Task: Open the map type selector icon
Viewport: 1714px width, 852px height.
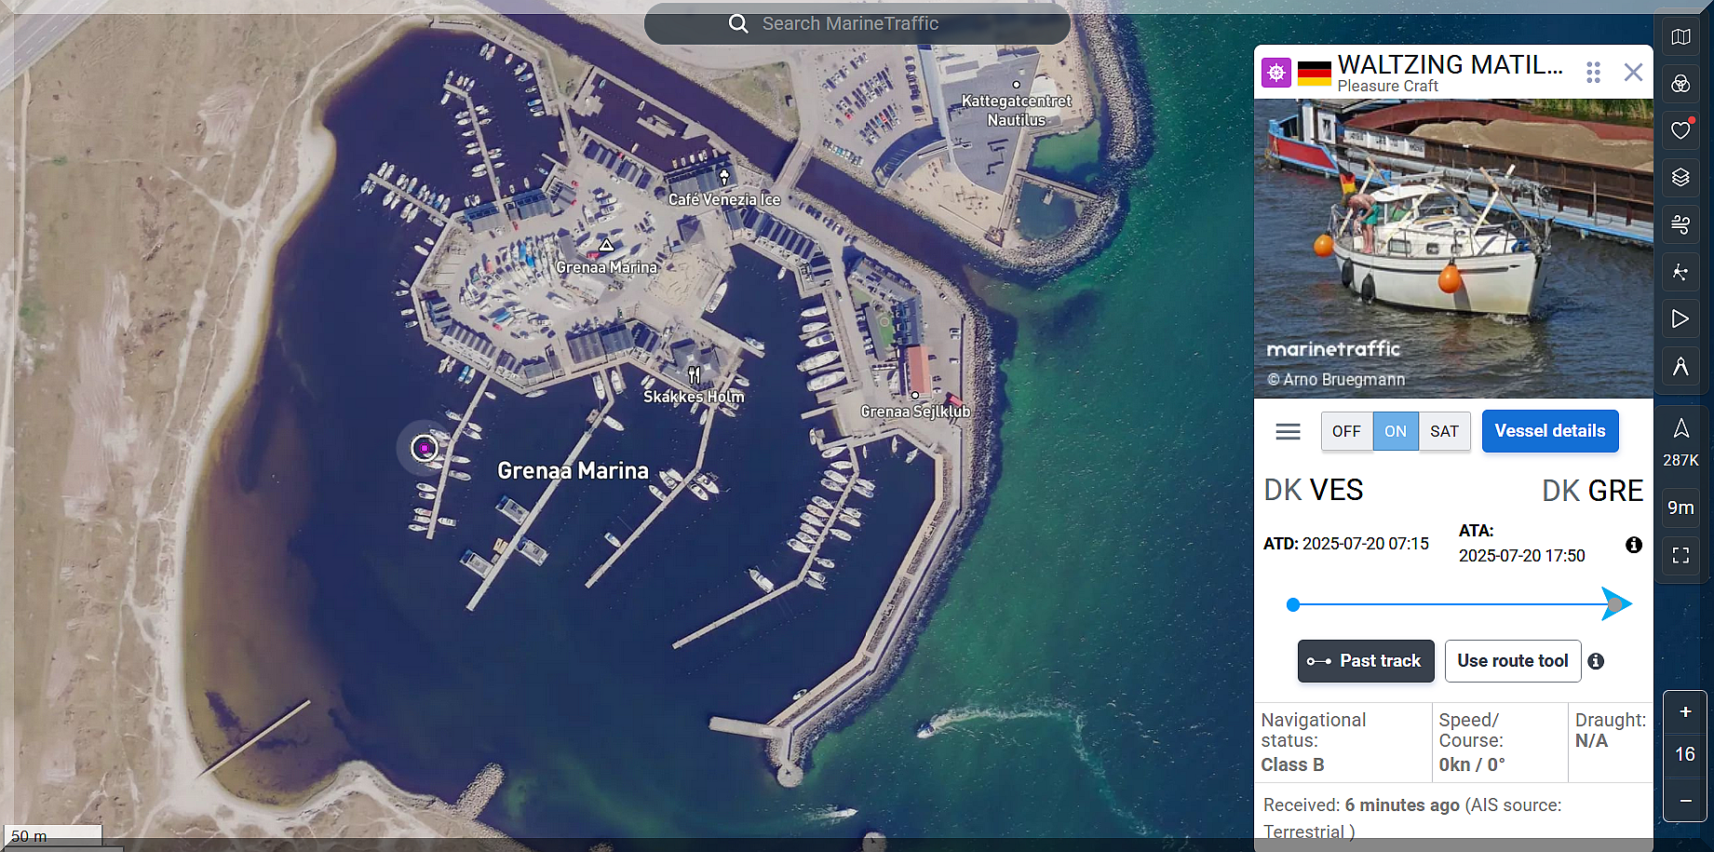Action: 1680,37
